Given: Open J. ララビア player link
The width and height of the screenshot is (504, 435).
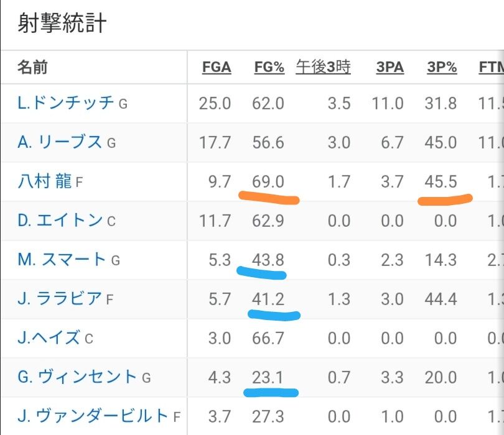Looking at the screenshot, I should (60, 299).
